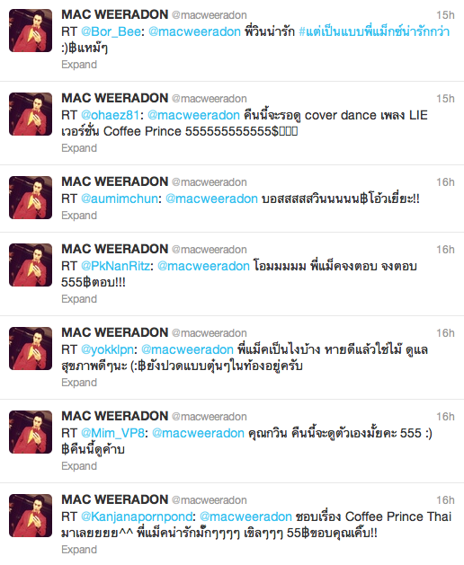
Task: Click the MAC WEERADON name on the @yokklpn retweet
Action: pyautogui.click(x=115, y=332)
